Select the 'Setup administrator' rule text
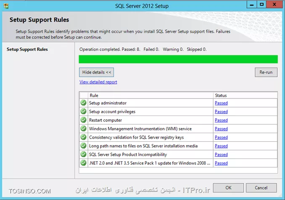Screen dimensions: 285x200 pyautogui.click(x=108, y=103)
